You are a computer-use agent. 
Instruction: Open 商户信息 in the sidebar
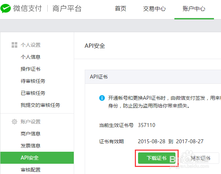pos(31,134)
